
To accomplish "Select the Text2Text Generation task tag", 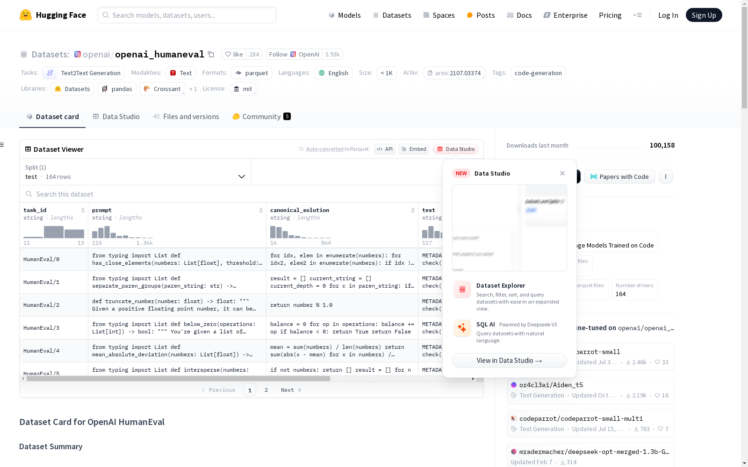I will click(84, 73).
